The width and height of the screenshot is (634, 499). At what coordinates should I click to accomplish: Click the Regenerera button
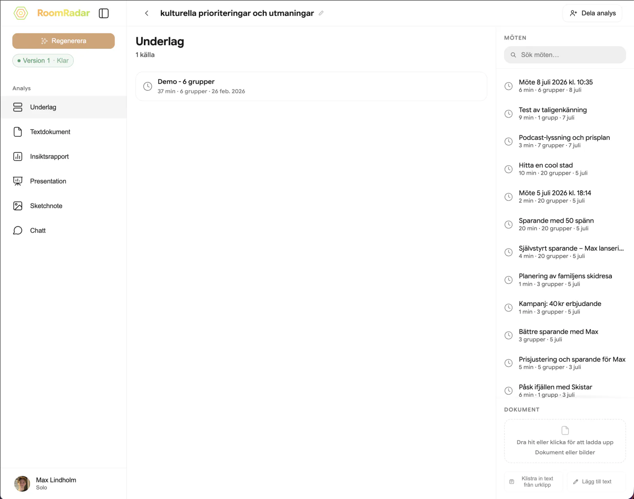[63, 41]
